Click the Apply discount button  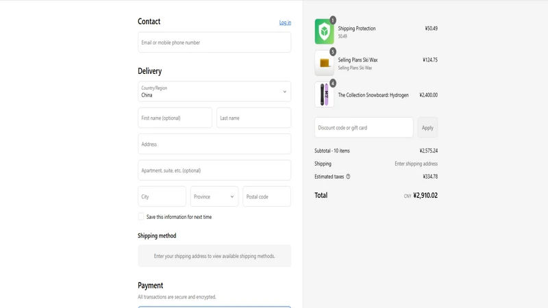click(427, 127)
